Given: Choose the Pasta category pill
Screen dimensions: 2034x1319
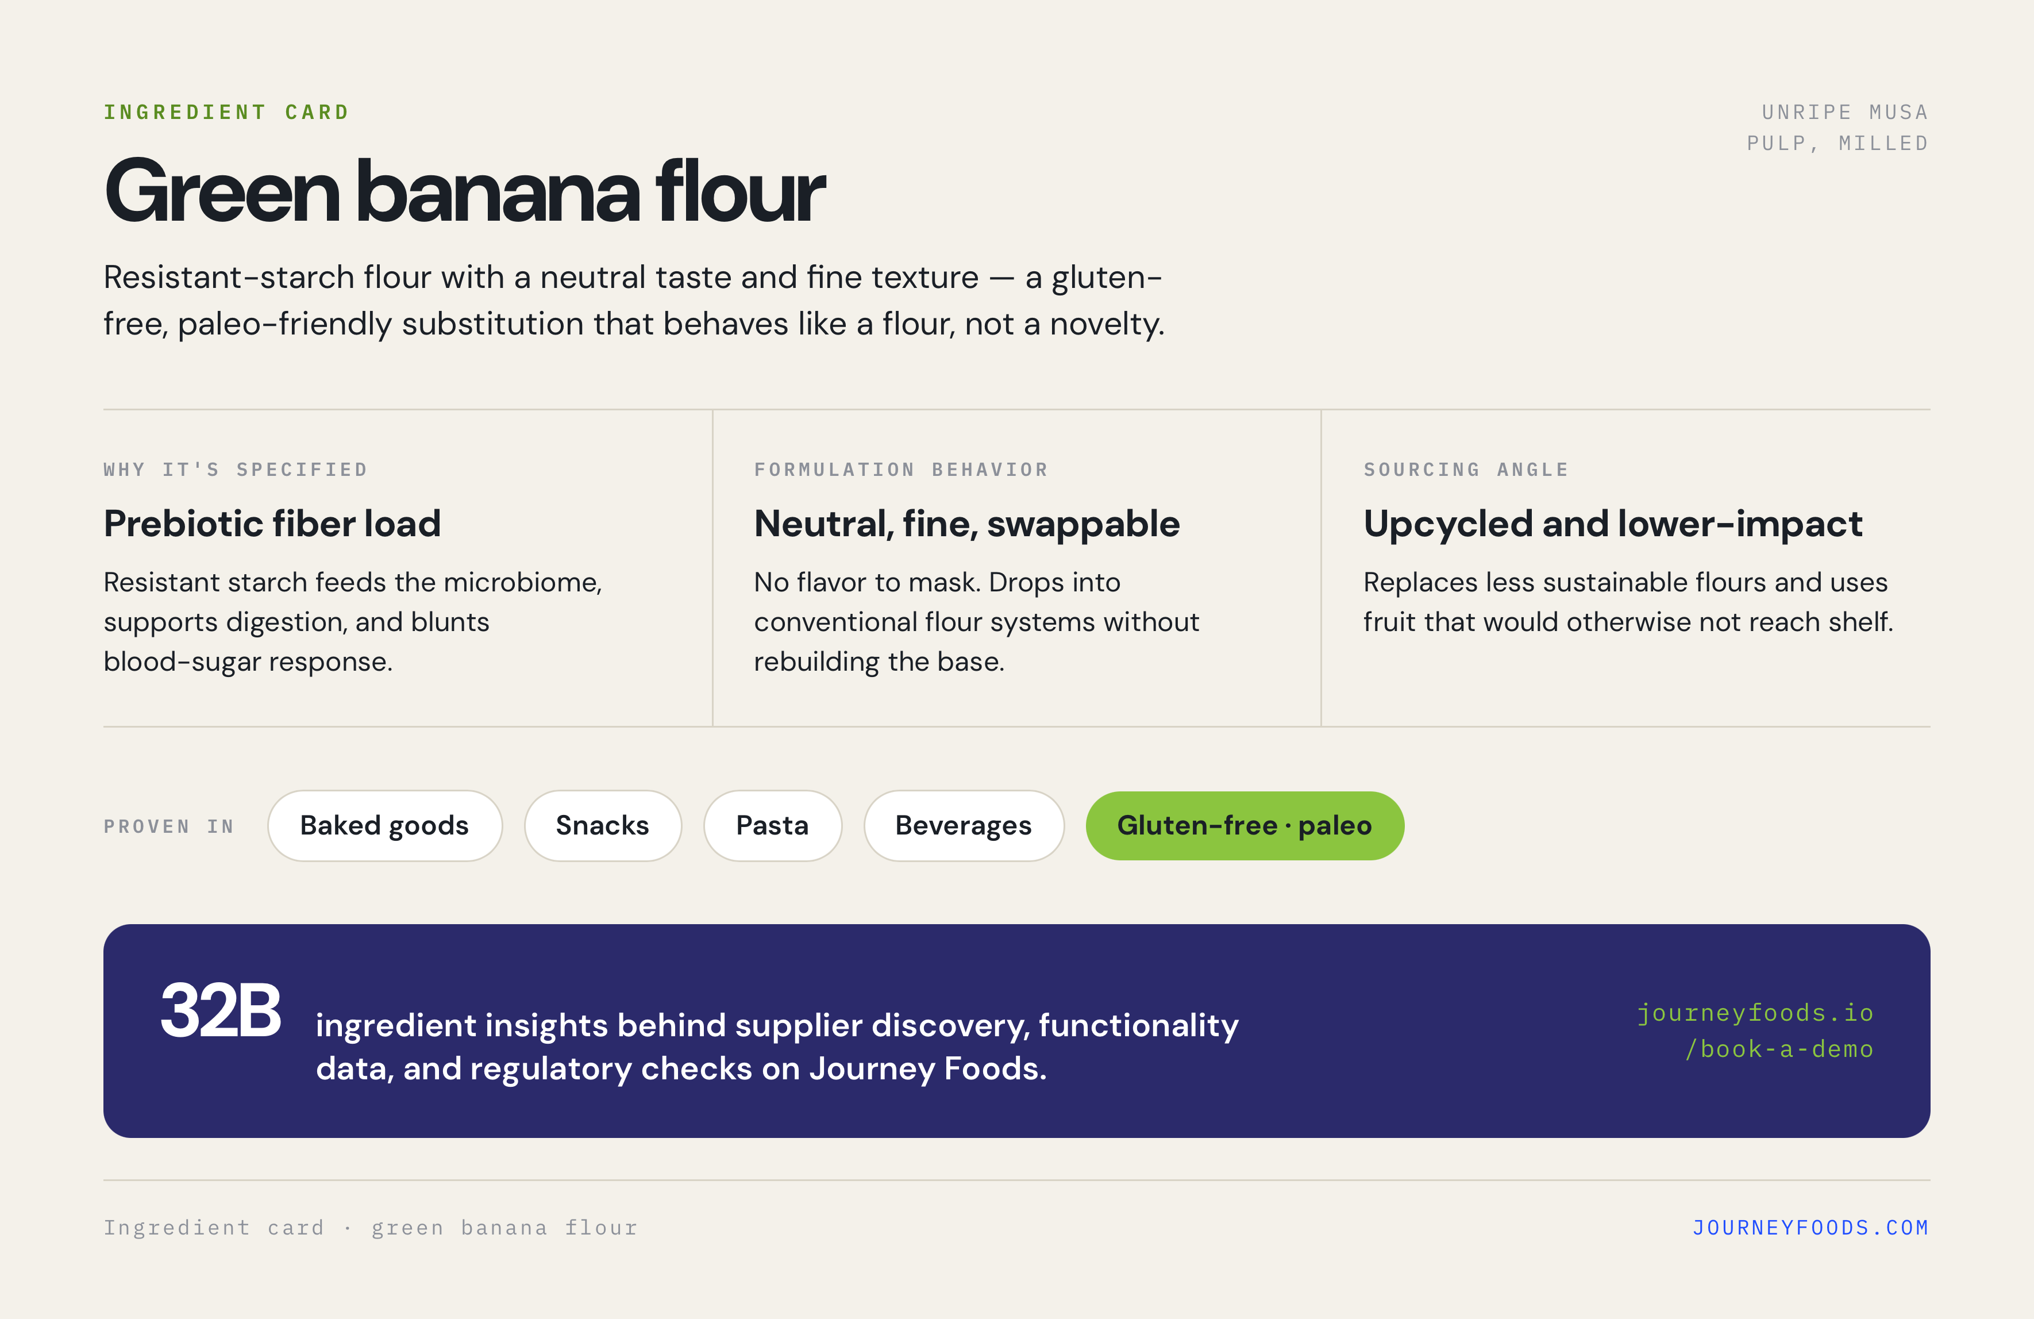Looking at the screenshot, I should 773,826.
